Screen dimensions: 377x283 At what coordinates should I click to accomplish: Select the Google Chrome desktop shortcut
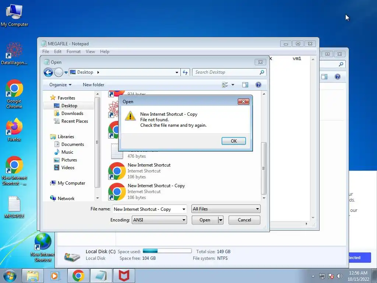(14, 94)
